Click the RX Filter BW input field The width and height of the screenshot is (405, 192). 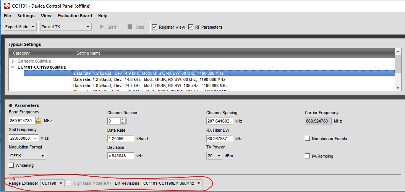click(x=220, y=139)
